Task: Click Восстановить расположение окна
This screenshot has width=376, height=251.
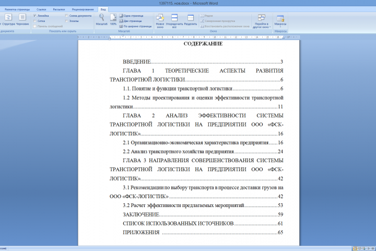Action: pyautogui.click(x=225, y=26)
